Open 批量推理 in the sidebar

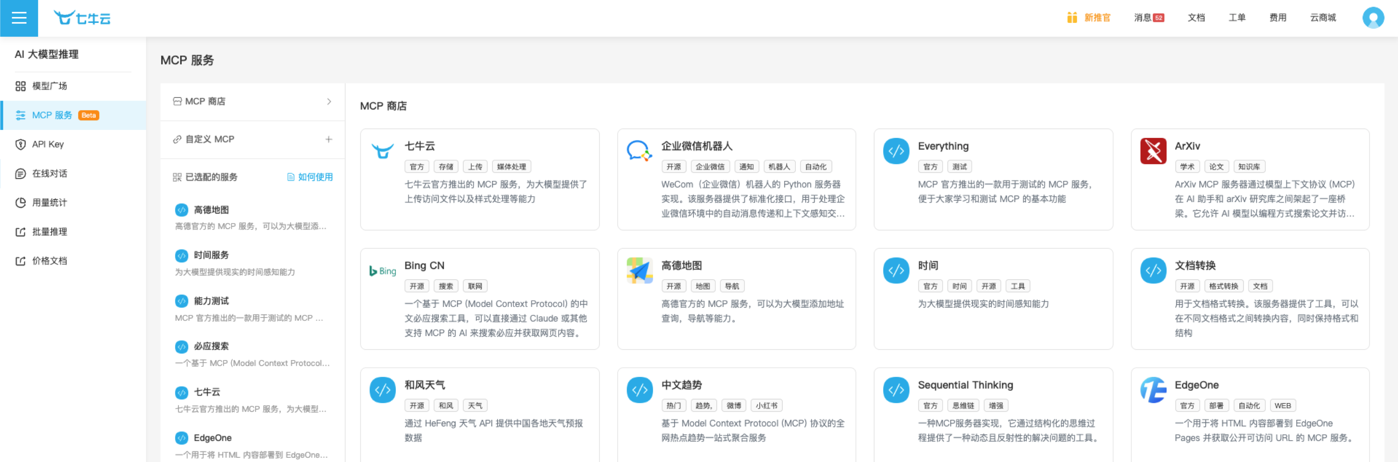click(73, 232)
